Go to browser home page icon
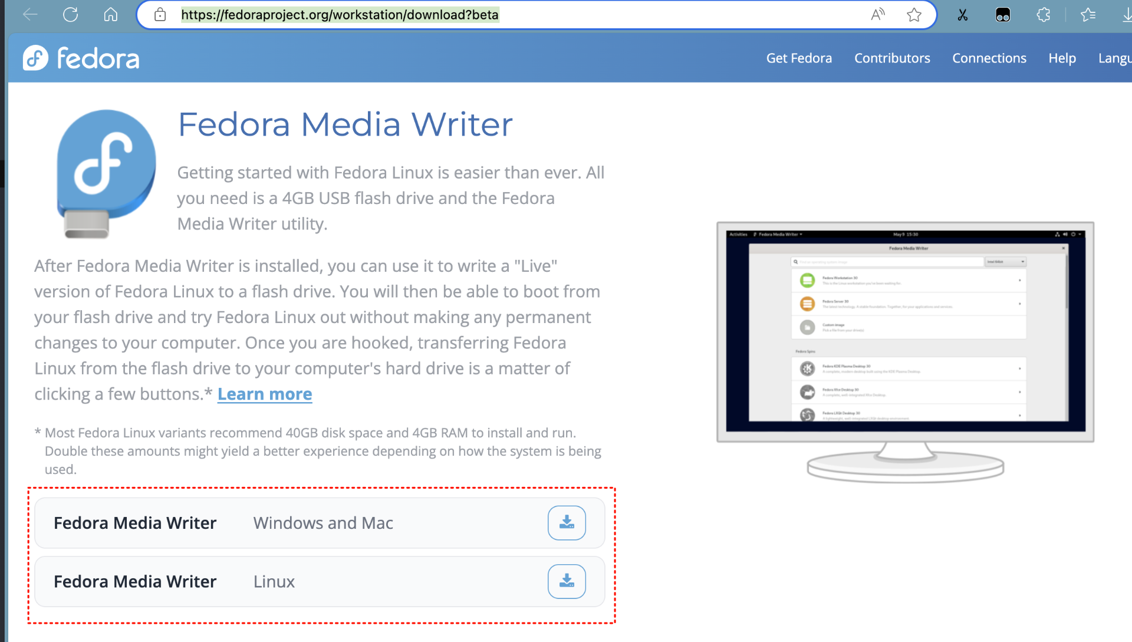This screenshot has height=642, width=1132. coord(111,15)
